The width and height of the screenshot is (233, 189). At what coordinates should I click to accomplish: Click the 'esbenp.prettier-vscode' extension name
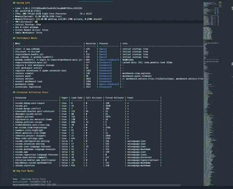tap(29, 122)
